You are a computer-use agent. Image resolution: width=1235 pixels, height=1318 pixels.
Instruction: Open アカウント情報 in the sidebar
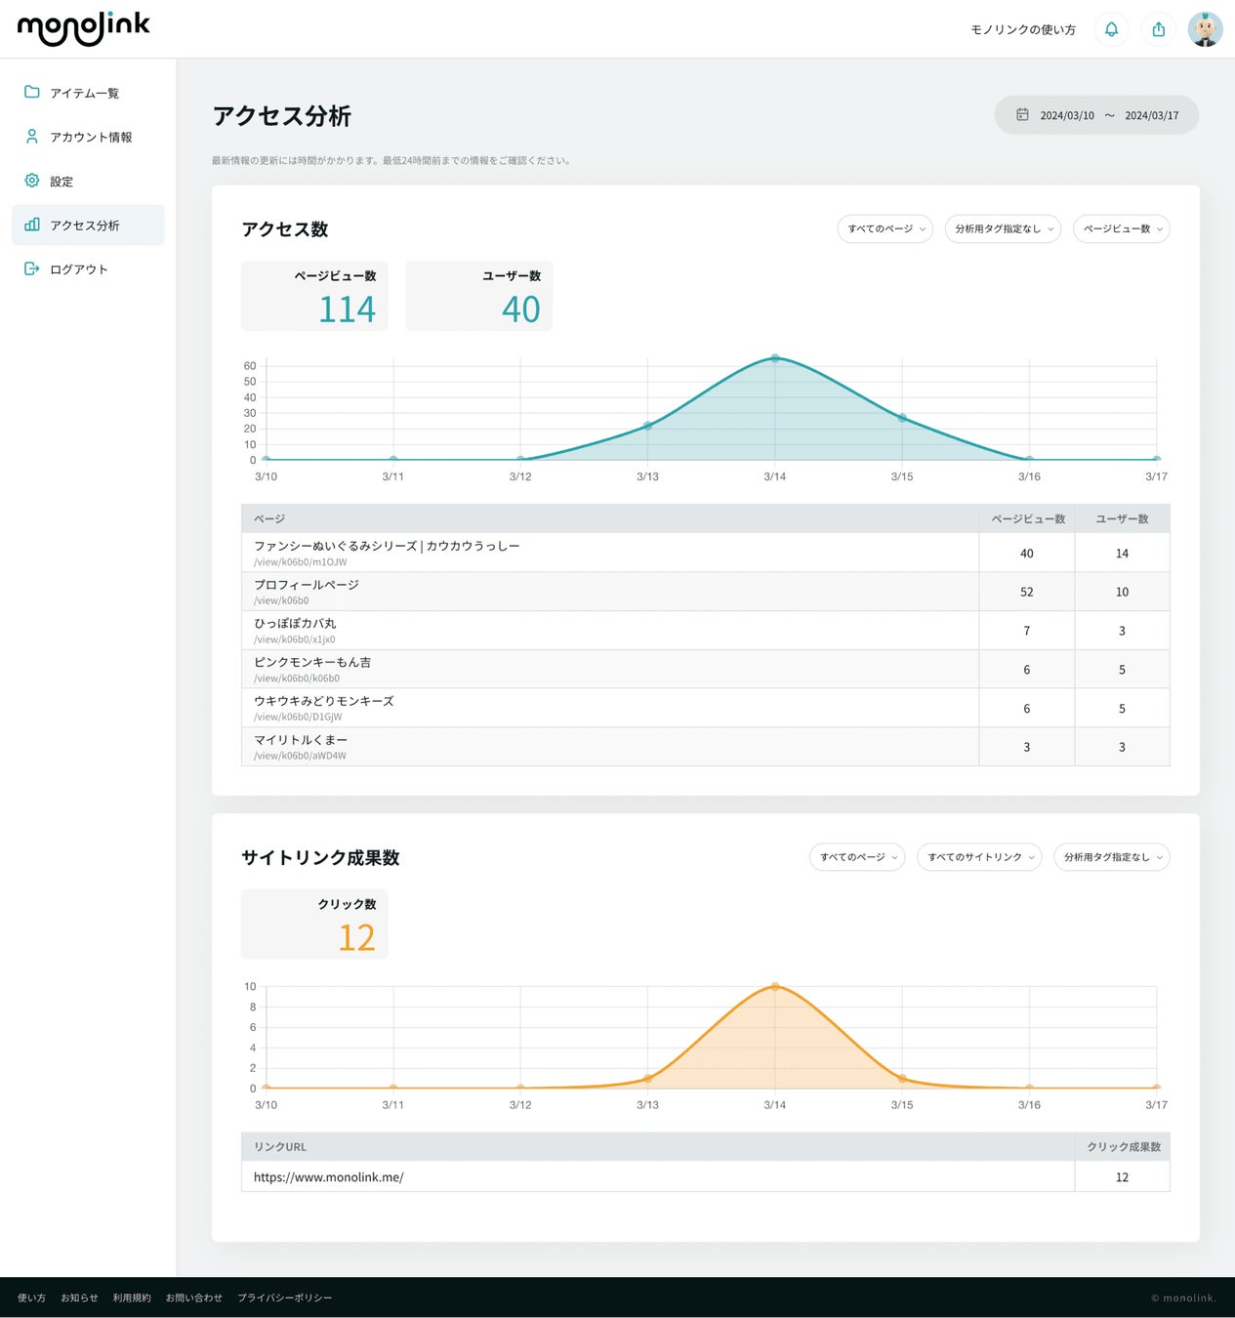pos(91,137)
